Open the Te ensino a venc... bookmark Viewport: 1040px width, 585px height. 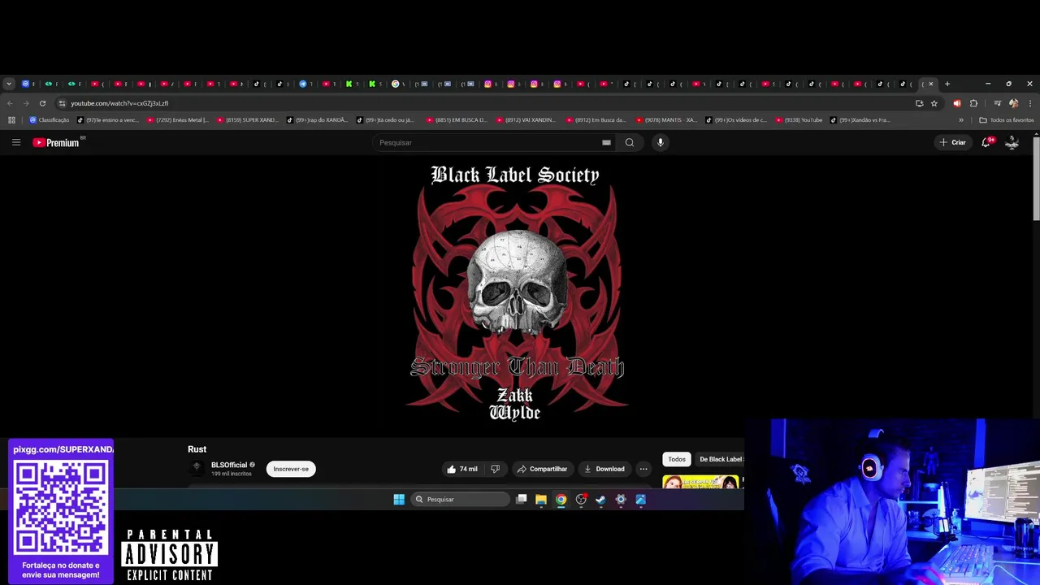[108, 120]
